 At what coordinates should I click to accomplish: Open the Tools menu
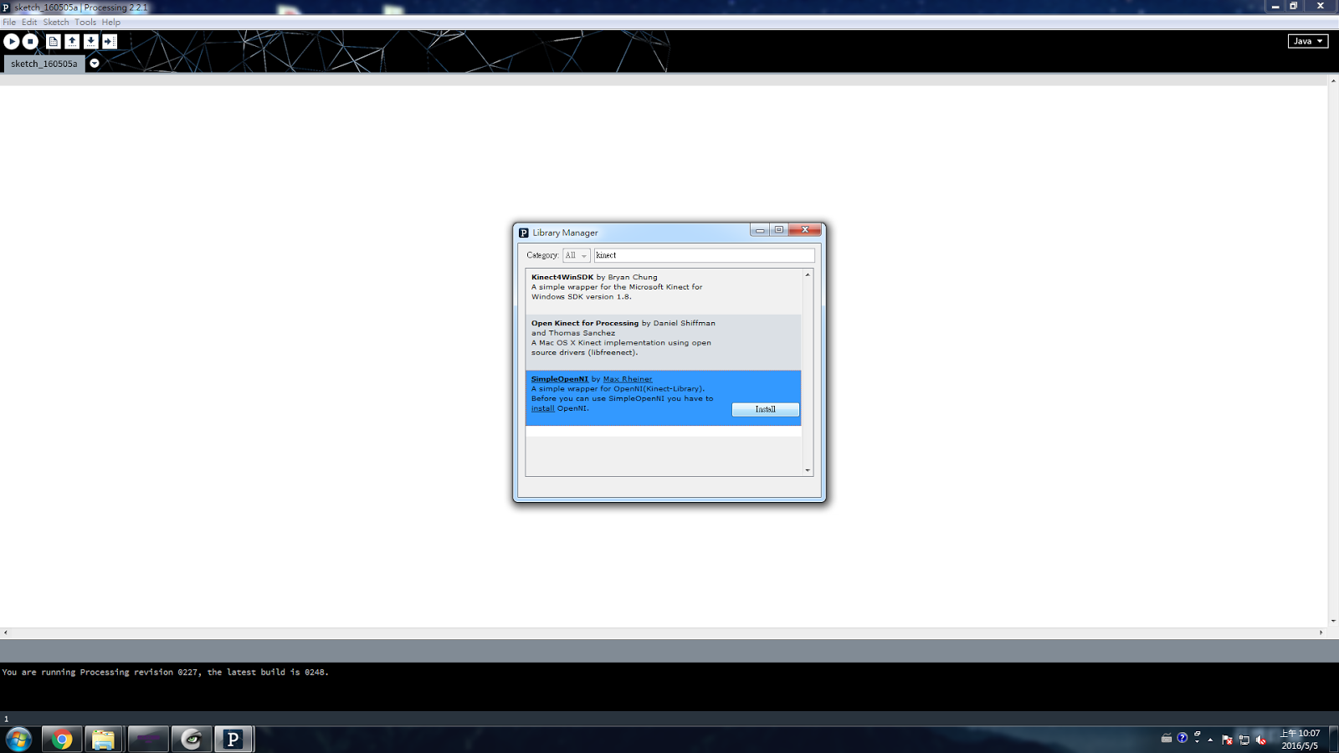pos(85,23)
